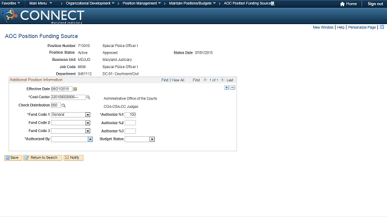
Task: Focus the Authorize %2 field
Action: click(131, 123)
